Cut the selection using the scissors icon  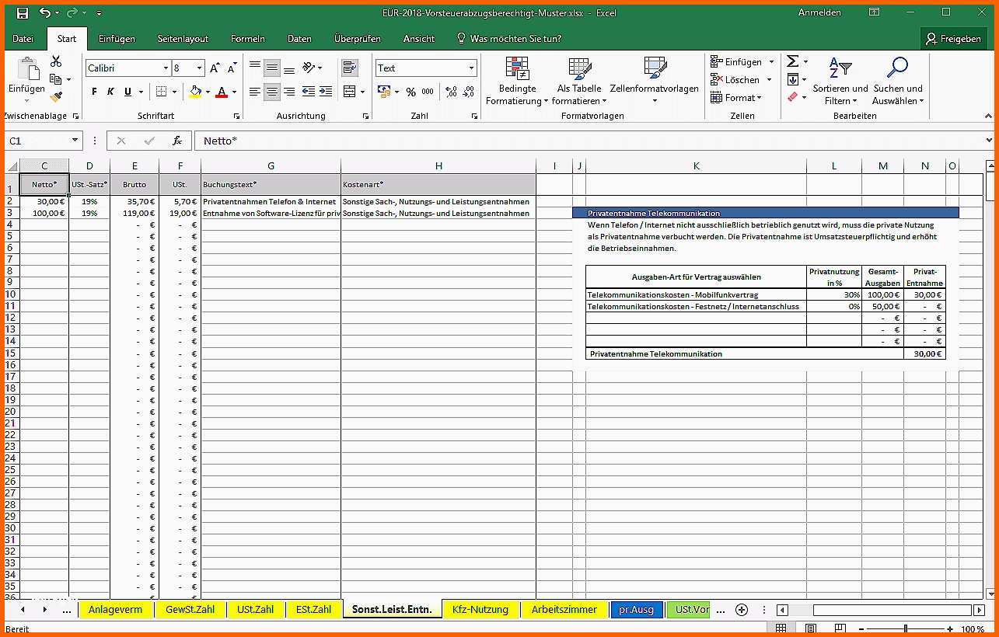(56, 61)
